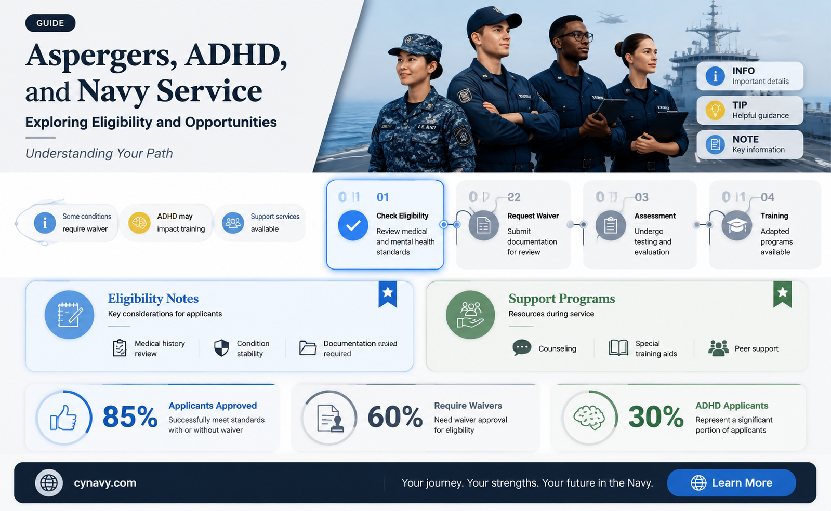This screenshot has height=511, width=831.
Task: Click the yellow TIP lightbulb icon
Action: pyautogui.click(x=715, y=110)
